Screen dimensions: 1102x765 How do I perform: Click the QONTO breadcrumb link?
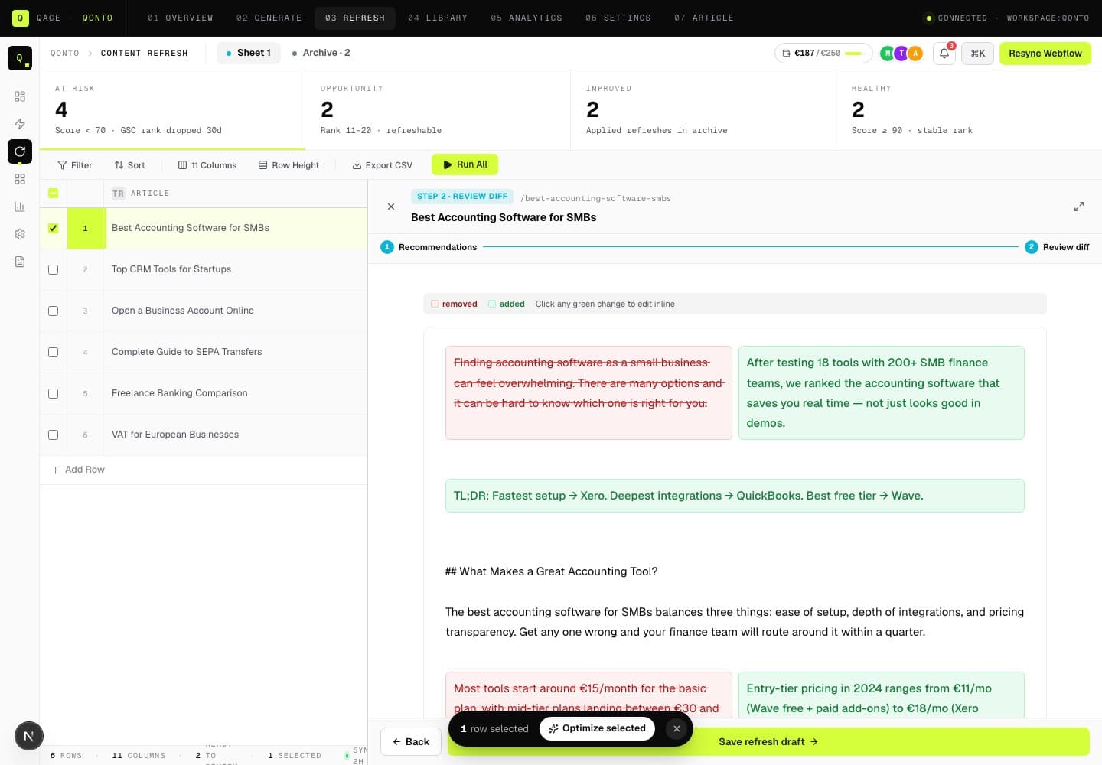[x=65, y=54]
